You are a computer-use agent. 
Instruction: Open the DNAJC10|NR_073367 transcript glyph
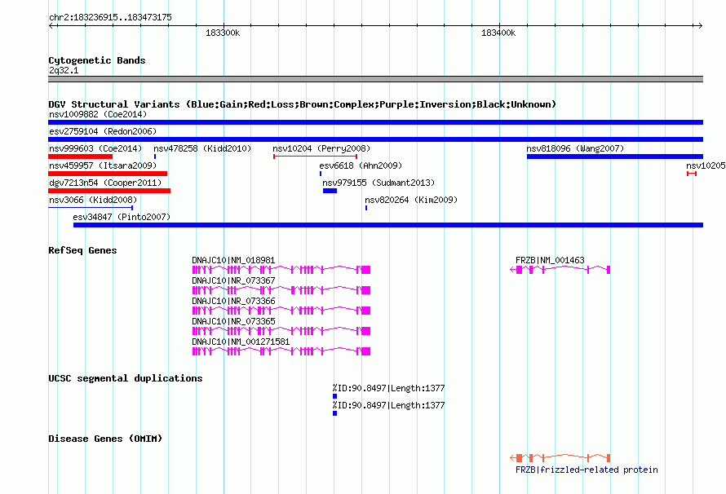281,290
